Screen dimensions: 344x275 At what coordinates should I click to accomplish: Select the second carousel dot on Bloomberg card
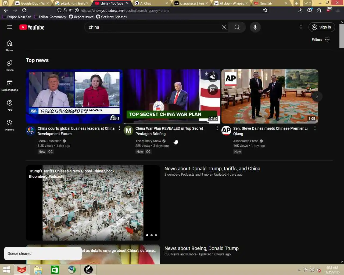tap(152, 235)
